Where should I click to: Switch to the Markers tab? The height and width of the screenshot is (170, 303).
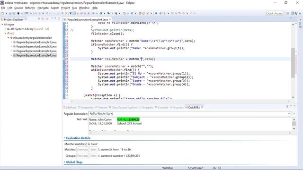(70, 107)
